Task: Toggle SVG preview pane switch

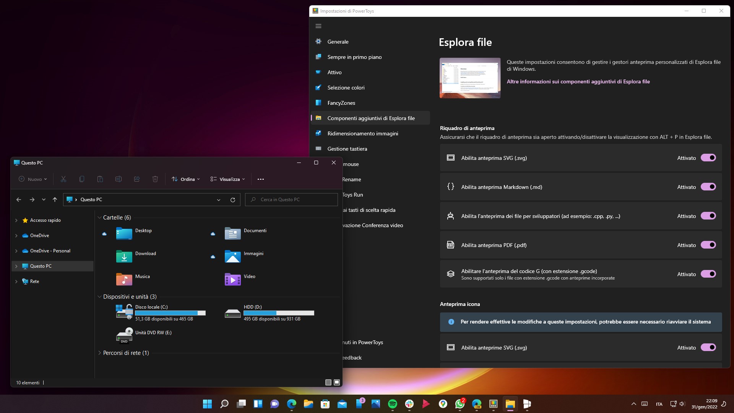Action: tap(708, 158)
